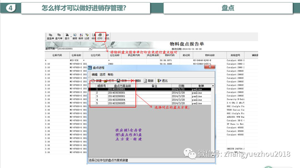Select plan 201403280004 in row 4
The width and height of the screenshot is (300, 168).
(117, 100)
